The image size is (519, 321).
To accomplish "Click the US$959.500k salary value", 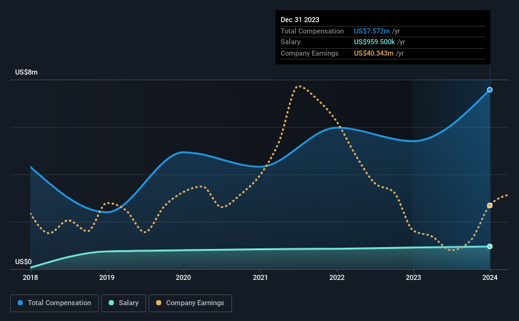I will point(374,42).
